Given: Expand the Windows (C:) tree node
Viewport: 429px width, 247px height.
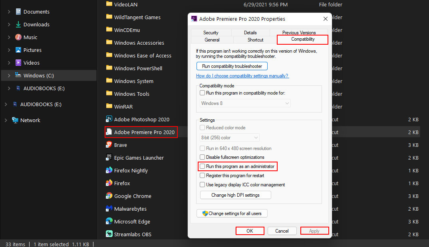Looking at the screenshot, I should [9, 75].
